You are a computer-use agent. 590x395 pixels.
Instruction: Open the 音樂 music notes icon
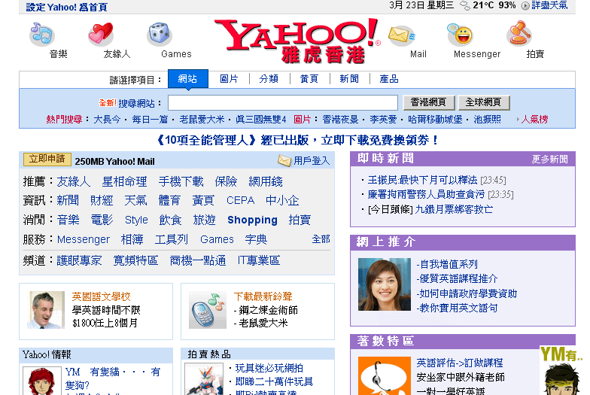(x=42, y=34)
